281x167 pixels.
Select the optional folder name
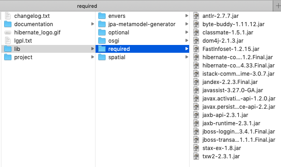click(x=118, y=33)
